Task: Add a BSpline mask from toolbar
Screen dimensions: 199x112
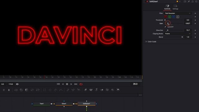Action: (x=61, y=90)
